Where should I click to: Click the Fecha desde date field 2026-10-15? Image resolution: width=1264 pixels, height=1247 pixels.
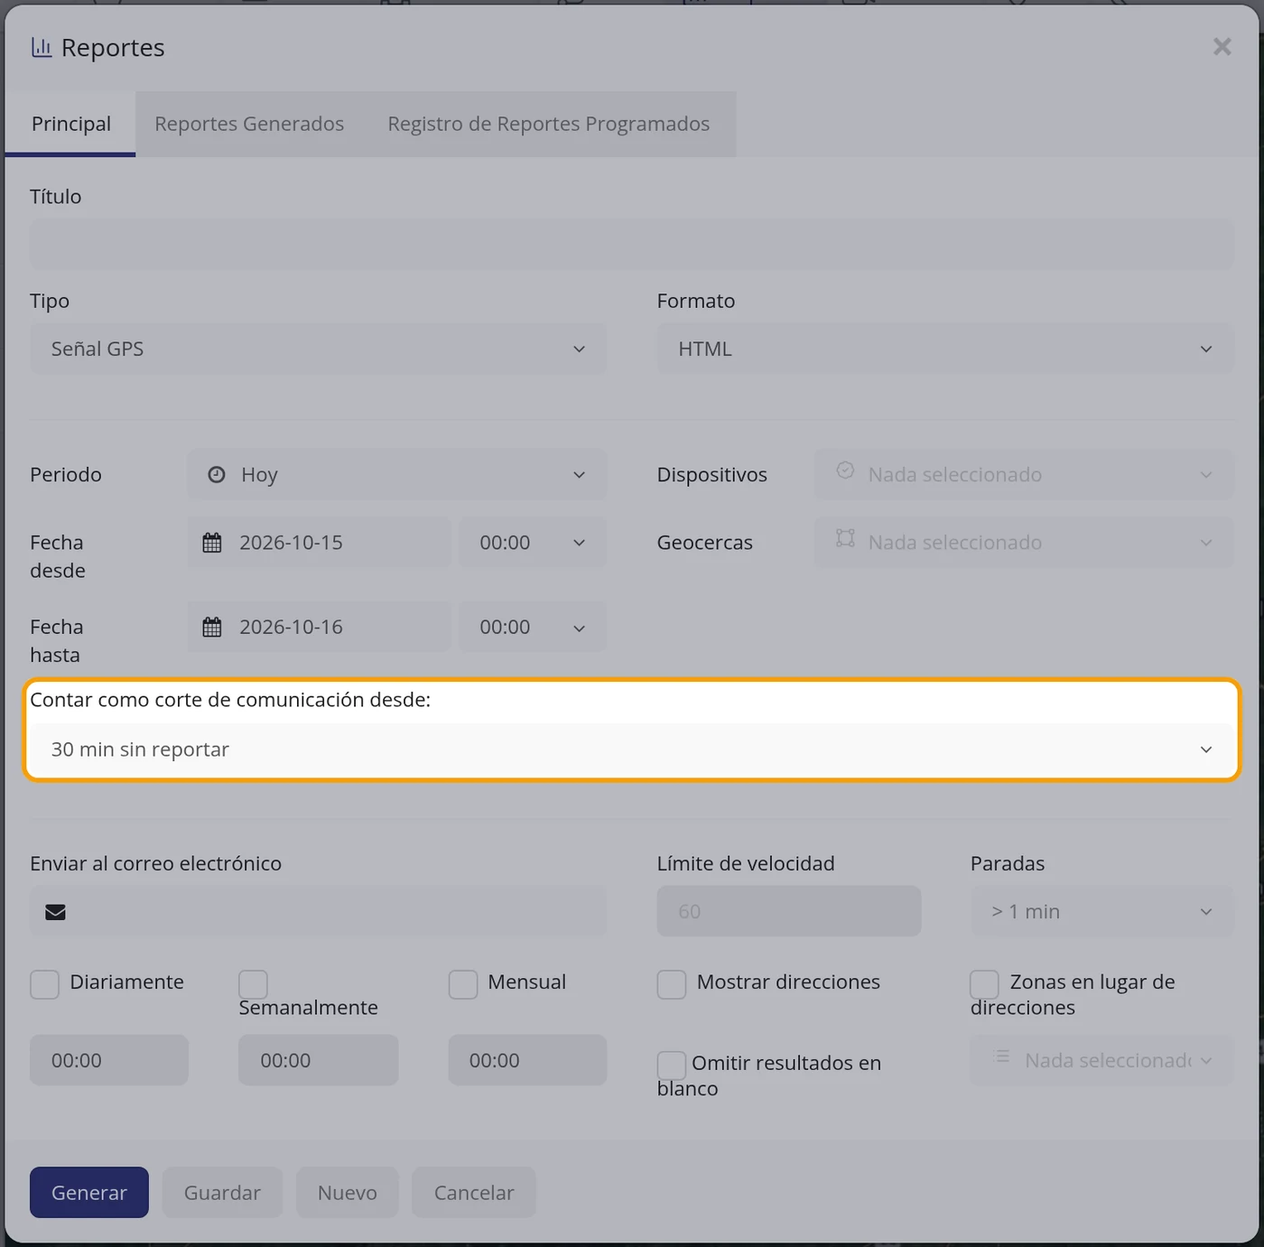pyautogui.click(x=319, y=542)
